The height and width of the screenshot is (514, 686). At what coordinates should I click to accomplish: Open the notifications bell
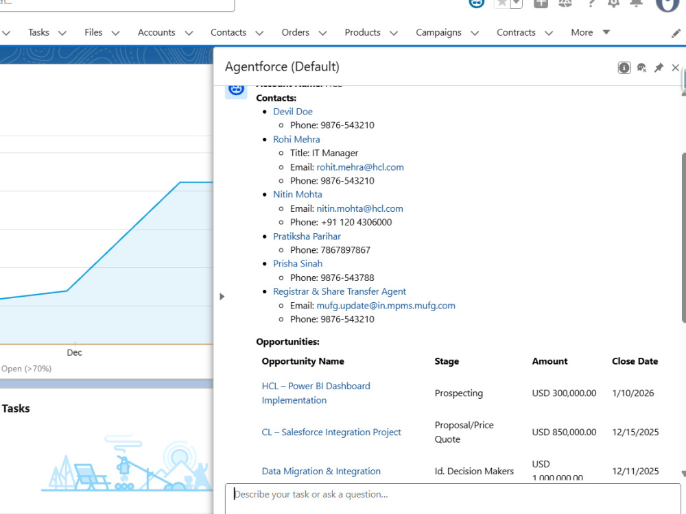tap(636, 3)
